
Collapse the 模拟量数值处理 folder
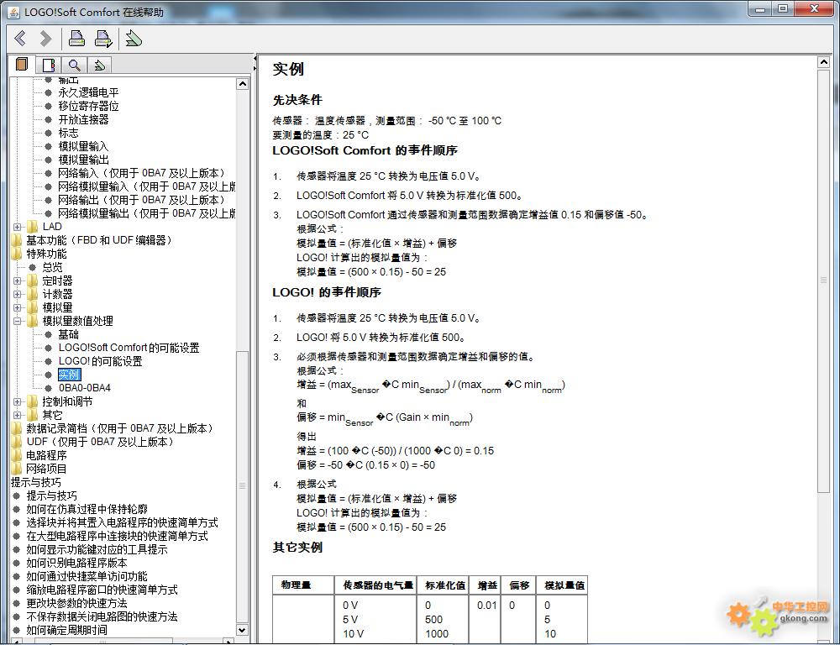pos(17,321)
